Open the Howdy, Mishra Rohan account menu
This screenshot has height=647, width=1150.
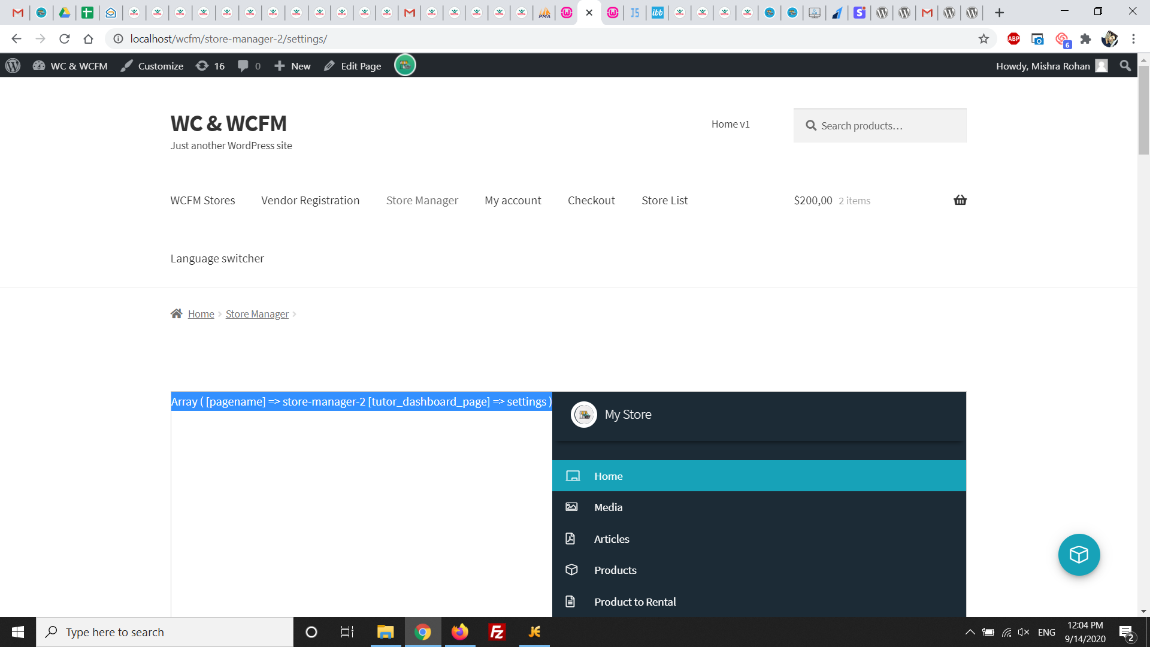tap(1051, 66)
